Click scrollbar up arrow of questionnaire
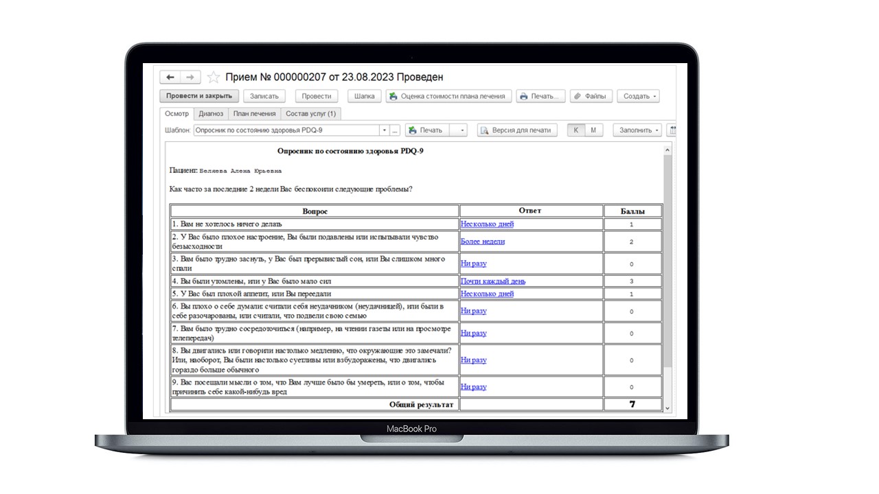The image size is (879, 494). click(667, 150)
